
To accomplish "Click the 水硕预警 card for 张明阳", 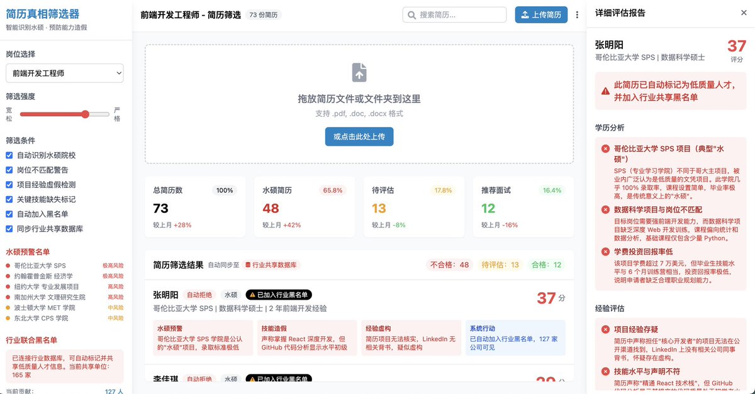I will coord(203,338).
